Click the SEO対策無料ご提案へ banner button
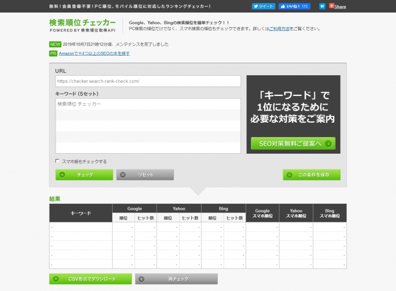This screenshot has width=396, height=291. (293, 143)
